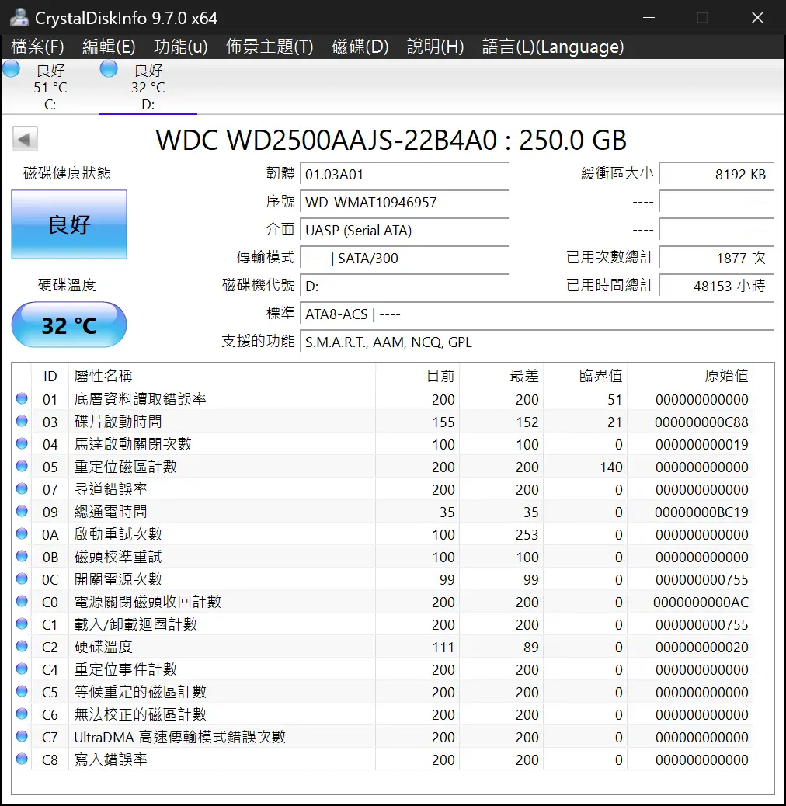Click the 目前 column header
The width and height of the screenshot is (786, 806).
[417, 376]
